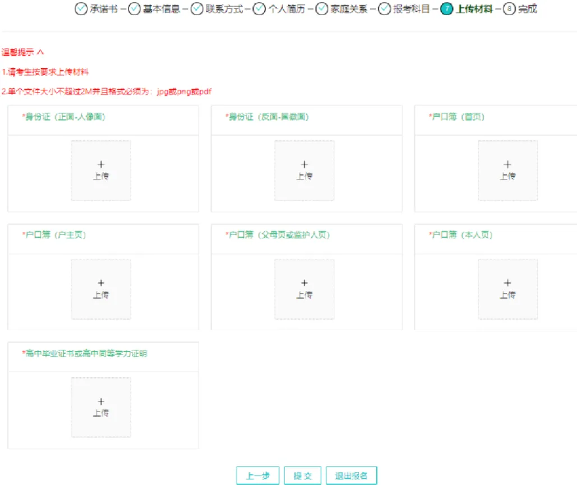This screenshot has height=485, width=577.
Task: Click the step 8 完成 circle icon
Action: click(509, 9)
